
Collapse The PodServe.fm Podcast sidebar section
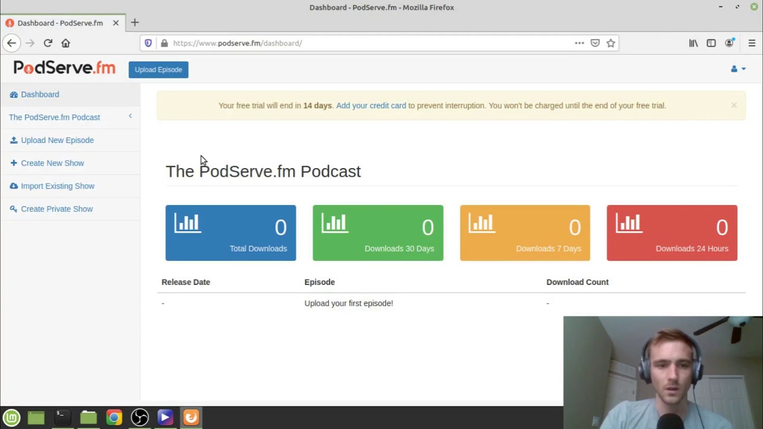pyautogui.click(x=130, y=116)
